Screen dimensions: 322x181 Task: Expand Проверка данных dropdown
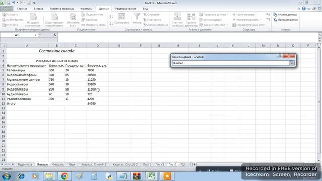[x=227, y=15]
